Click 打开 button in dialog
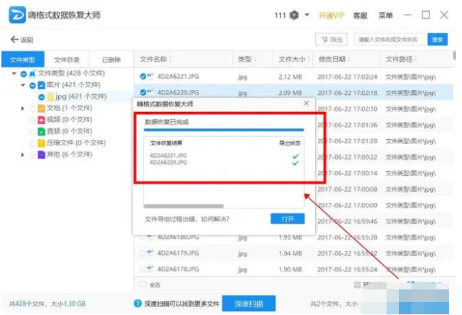Screen dimensions: 462x315 pyautogui.click(x=287, y=219)
